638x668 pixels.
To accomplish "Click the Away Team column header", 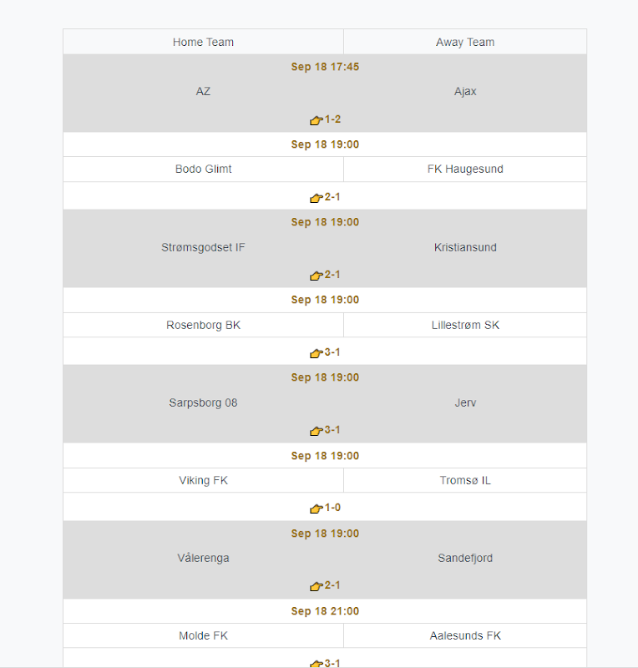I will [465, 43].
